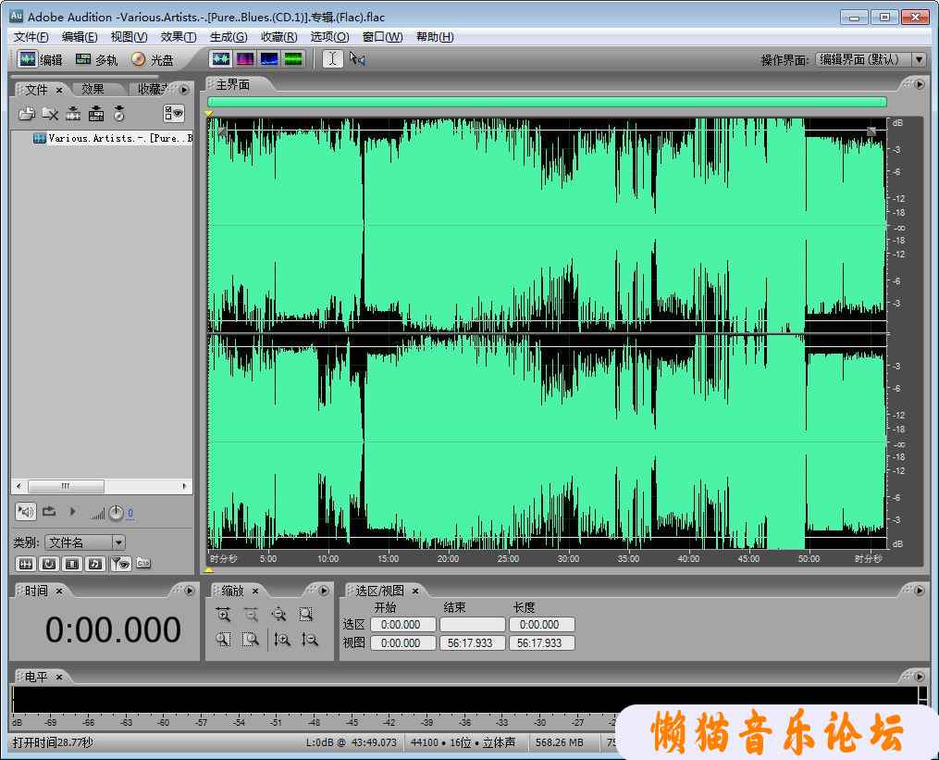
Task: Zoom out horizontally in Zoom panel
Action: coord(251,615)
